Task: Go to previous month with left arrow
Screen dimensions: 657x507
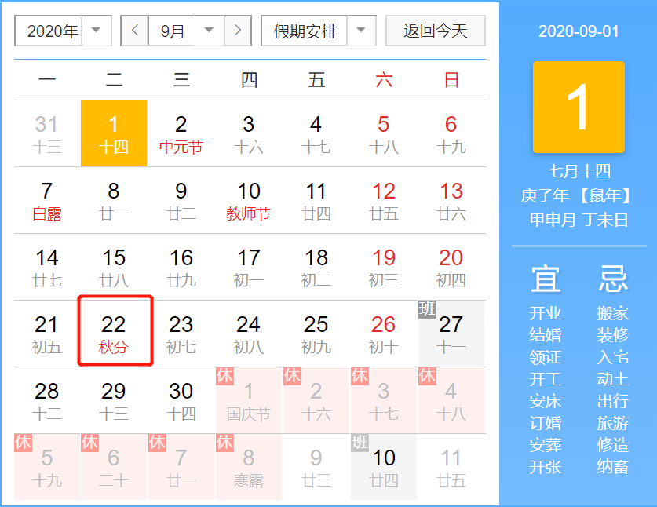Action: click(x=134, y=31)
